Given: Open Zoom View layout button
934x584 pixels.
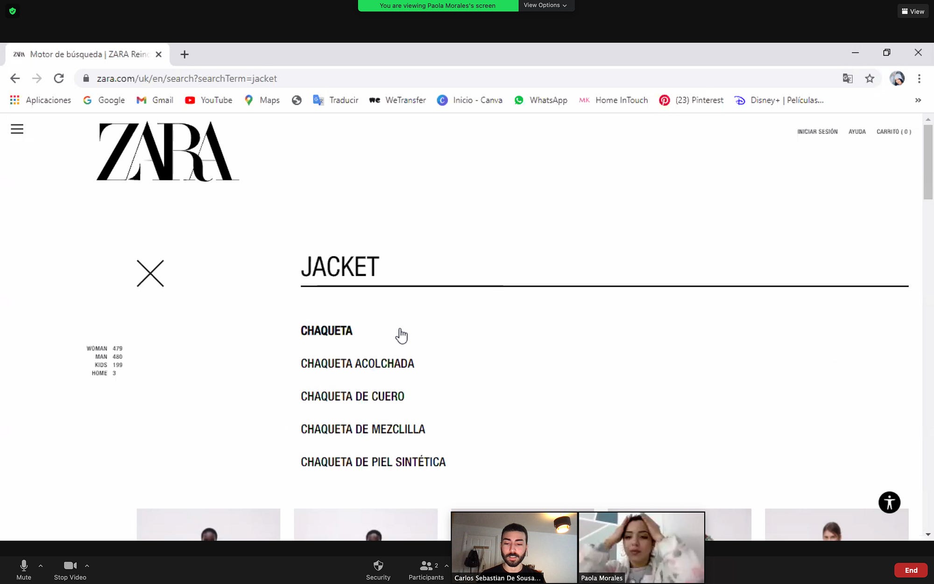Looking at the screenshot, I should (913, 11).
